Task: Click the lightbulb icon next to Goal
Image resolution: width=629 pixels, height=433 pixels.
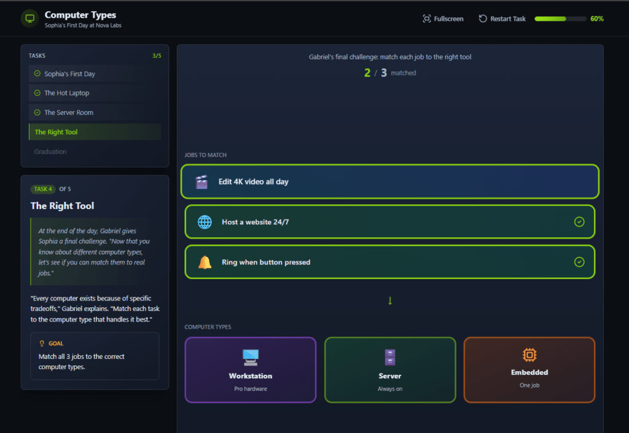Action: coord(42,343)
